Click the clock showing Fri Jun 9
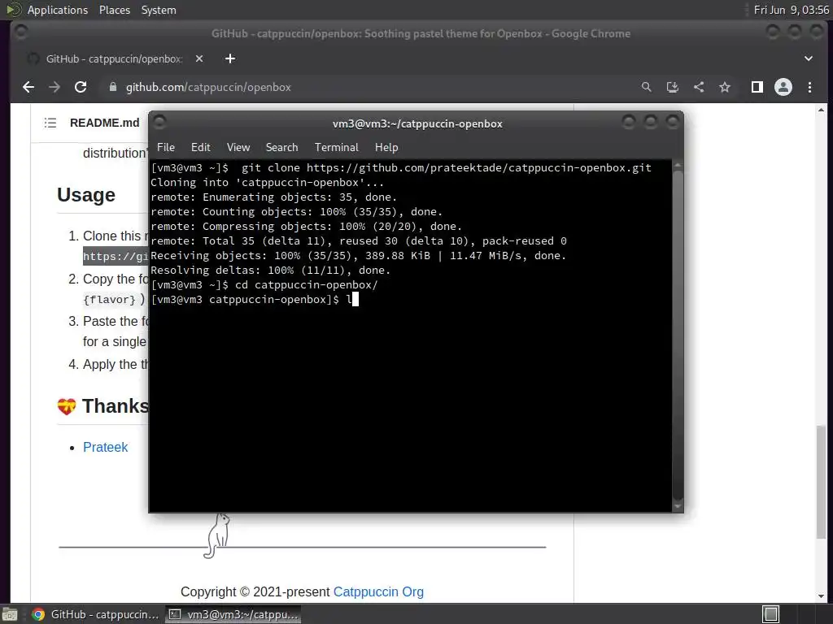Screen dimensions: 833x624 [791, 10]
